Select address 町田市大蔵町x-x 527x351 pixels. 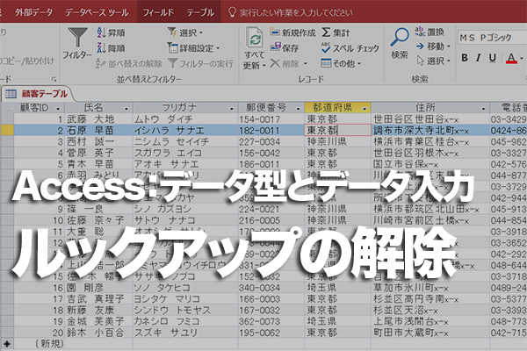pyautogui.click(x=430, y=333)
